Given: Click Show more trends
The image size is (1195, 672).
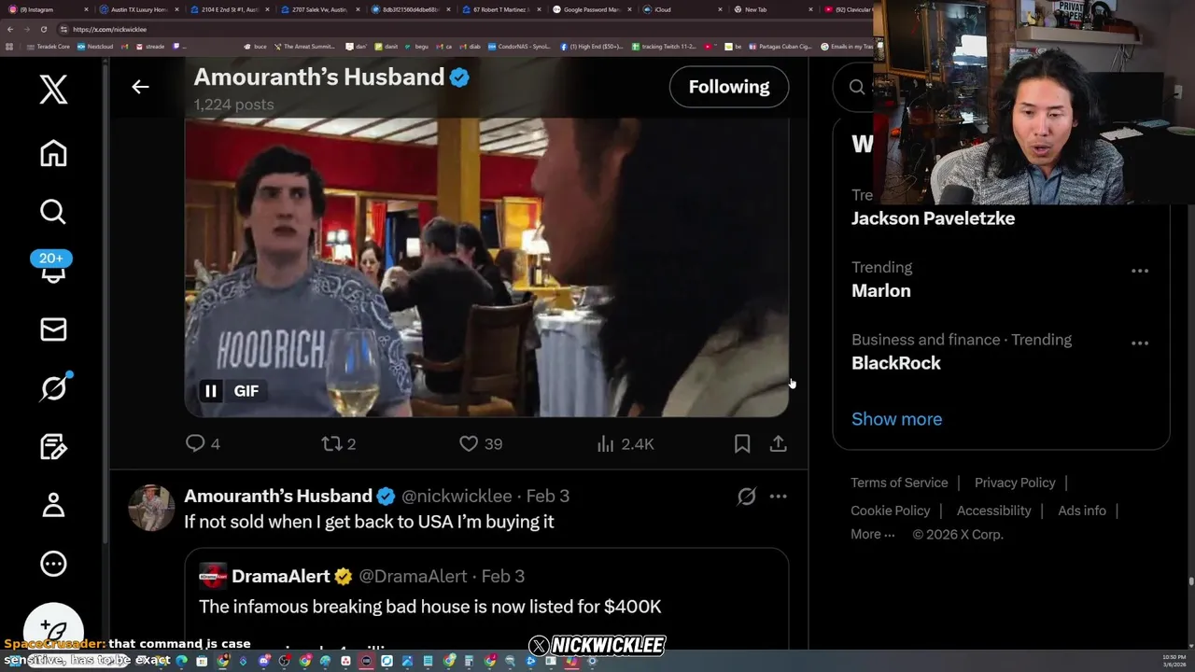Looking at the screenshot, I should (x=896, y=419).
